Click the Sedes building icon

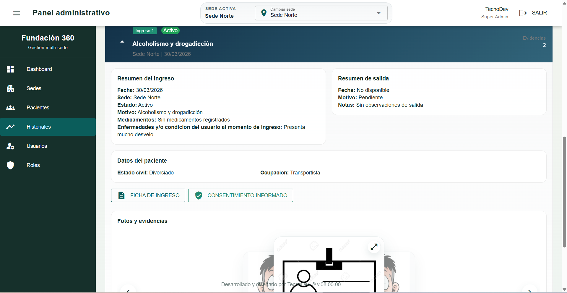[x=10, y=88]
